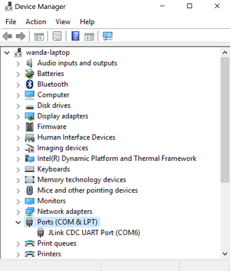Select Intel(R) Dynamic Platform and Thermal Framework
This screenshot has width=230, height=271.
117,158
